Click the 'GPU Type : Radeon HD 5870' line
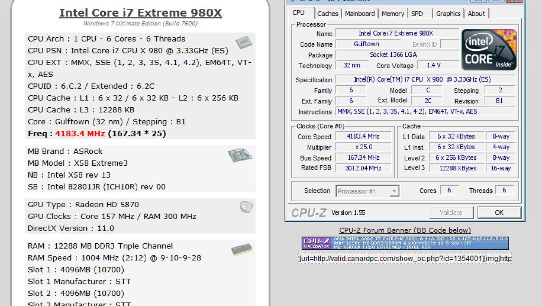Viewport: 542px width, 306px height. point(83,205)
